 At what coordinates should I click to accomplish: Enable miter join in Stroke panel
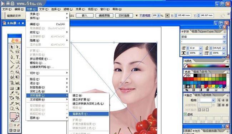click(219, 105)
